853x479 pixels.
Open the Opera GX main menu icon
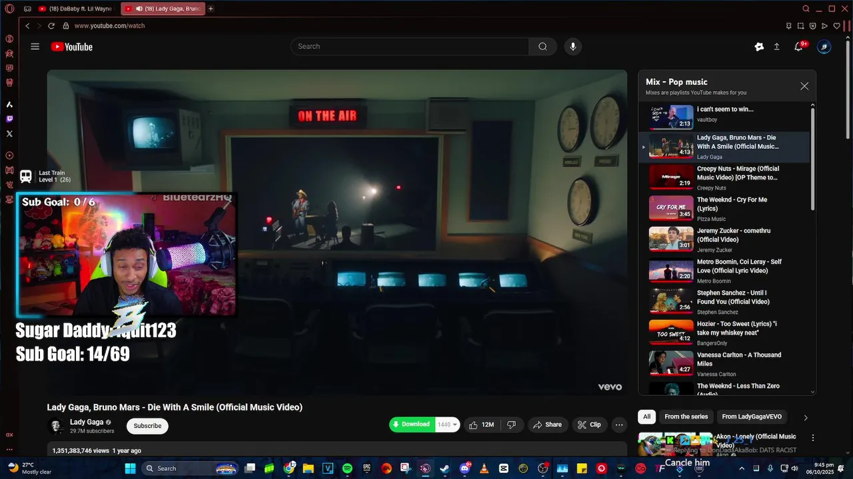coord(9,9)
